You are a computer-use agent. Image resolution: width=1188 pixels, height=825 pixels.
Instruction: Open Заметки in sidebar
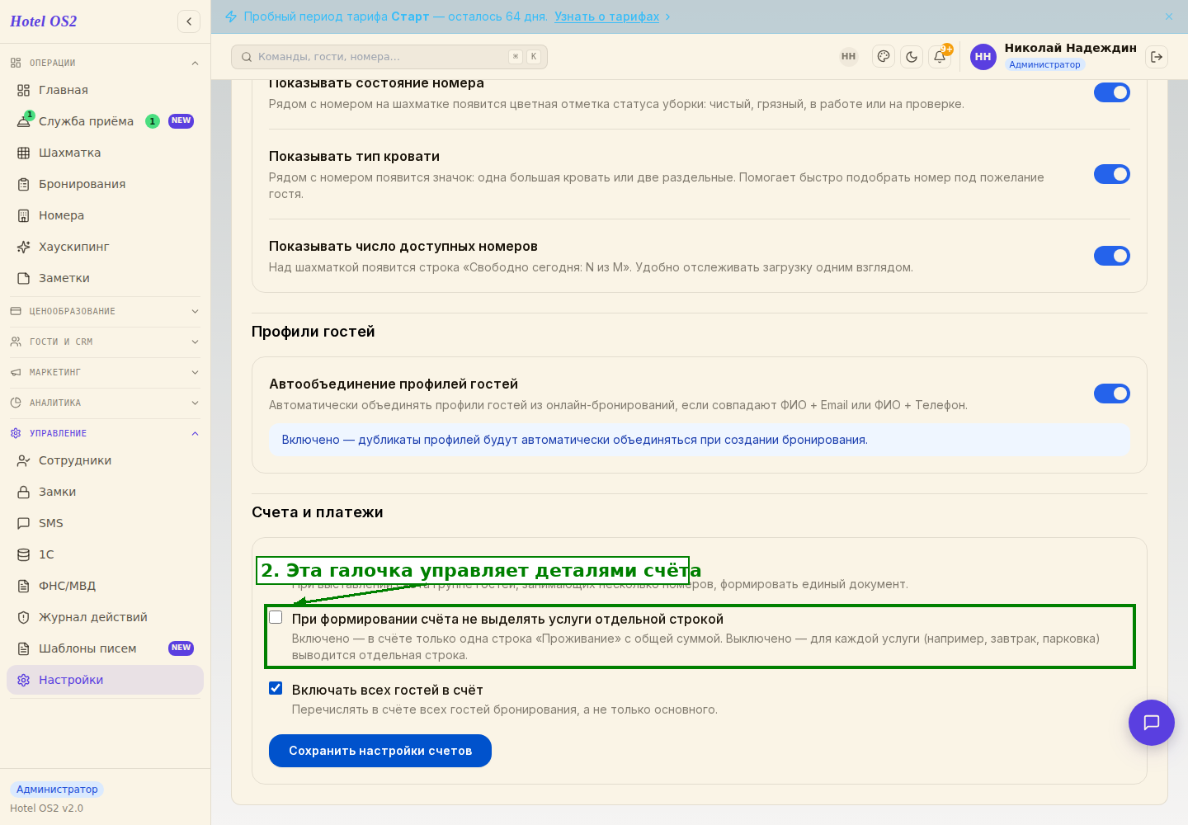tap(105, 278)
